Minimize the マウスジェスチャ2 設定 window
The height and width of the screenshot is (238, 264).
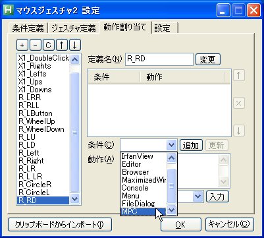[223, 11]
